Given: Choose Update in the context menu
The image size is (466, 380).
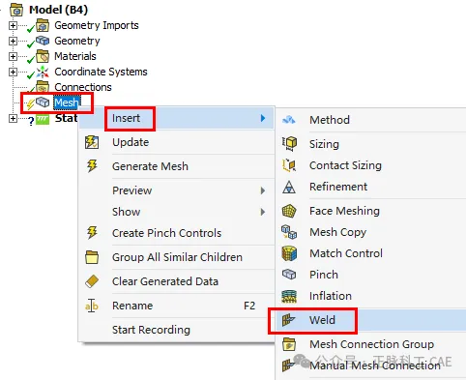Looking at the screenshot, I should (177, 142).
